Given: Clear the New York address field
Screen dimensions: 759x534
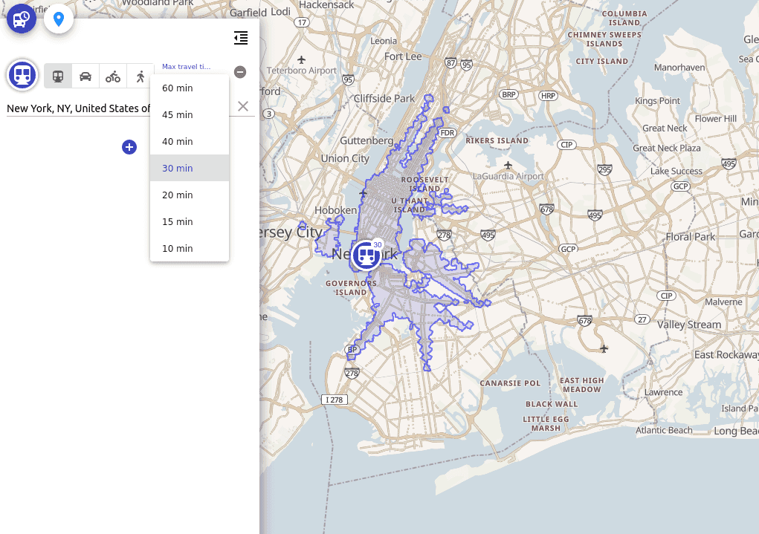Looking at the screenshot, I should tap(243, 106).
